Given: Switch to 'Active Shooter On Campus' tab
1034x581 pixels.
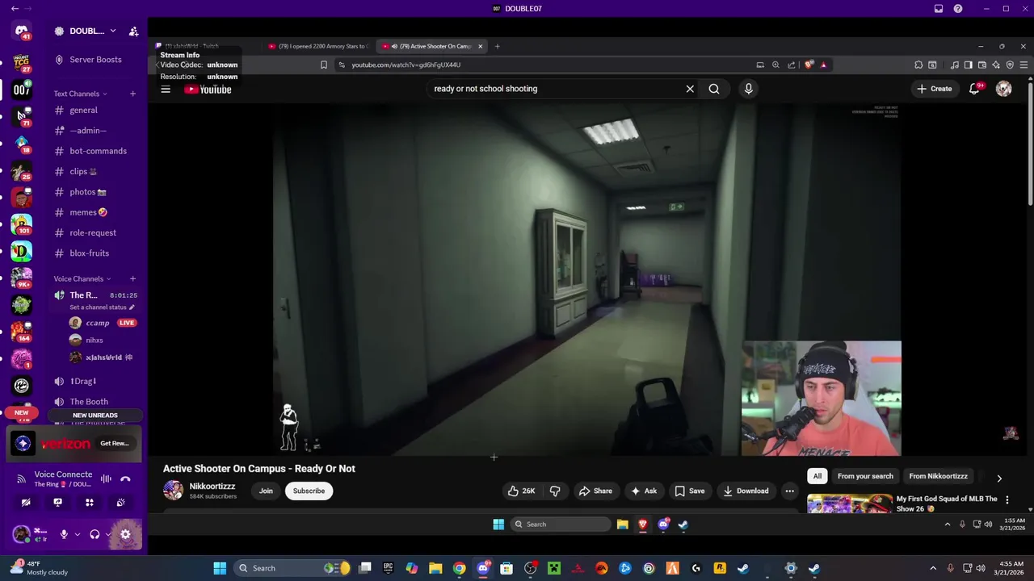Looking at the screenshot, I should tap(431, 46).
